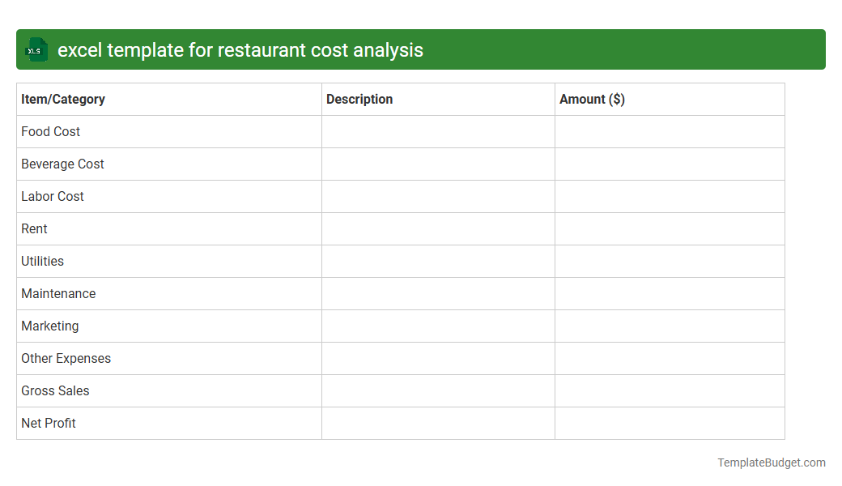
Task: Click the Description field next to Food Cost
Action: tap(437, 131)
